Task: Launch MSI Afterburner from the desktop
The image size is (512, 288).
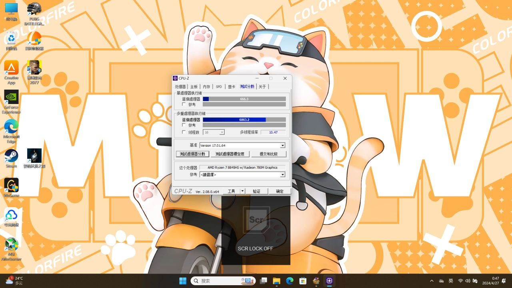Action: (11, 249)
